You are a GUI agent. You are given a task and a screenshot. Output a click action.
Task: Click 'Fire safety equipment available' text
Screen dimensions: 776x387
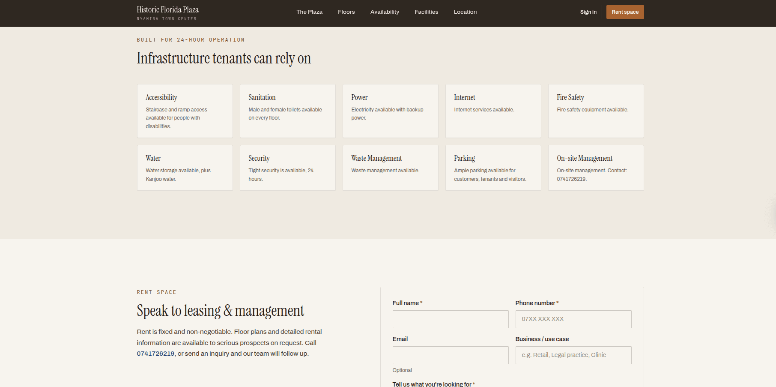click(x=592, y=110)
